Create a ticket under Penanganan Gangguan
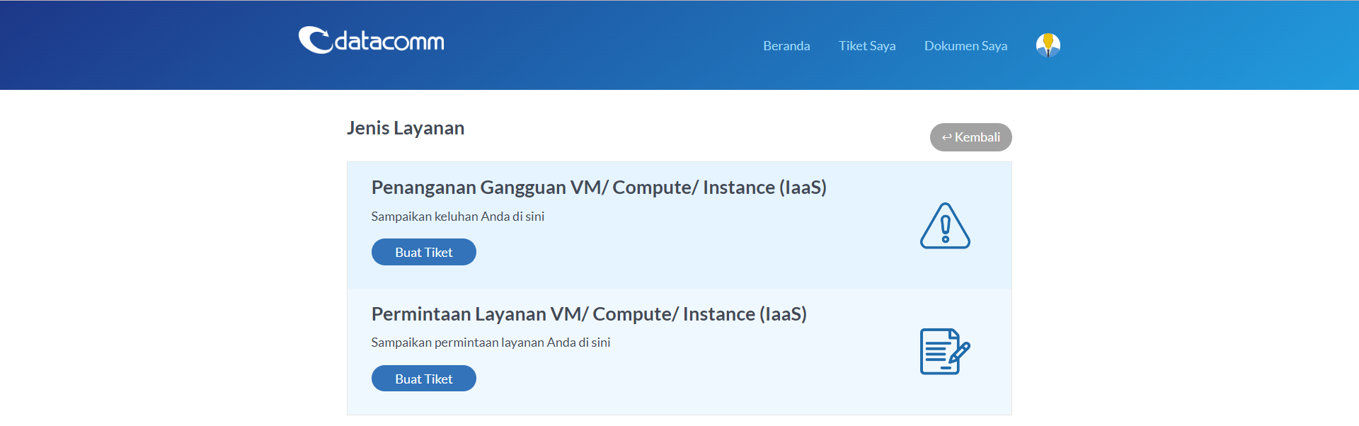This screenshot has width=1359, height=426. pyautogui.click(x=423, y=253)
